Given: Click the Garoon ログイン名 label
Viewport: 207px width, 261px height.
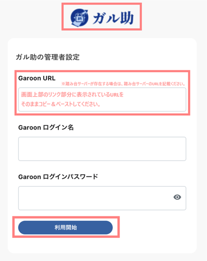Looking at the screenshot, I should (x=46, y=127).
